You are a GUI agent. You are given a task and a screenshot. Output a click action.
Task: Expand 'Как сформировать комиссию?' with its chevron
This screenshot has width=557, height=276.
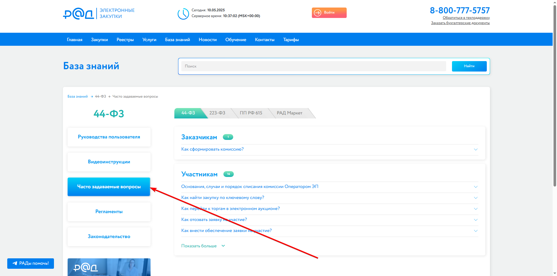coord(476,149)
